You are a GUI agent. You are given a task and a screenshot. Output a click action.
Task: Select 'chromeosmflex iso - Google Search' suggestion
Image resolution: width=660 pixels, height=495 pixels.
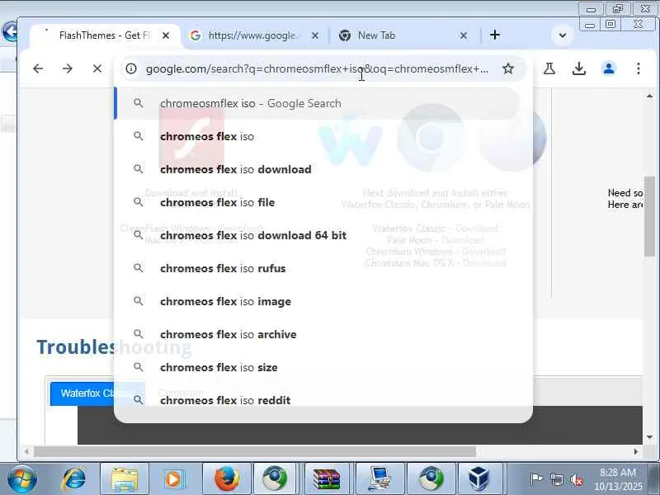click(x=317, y=104)
